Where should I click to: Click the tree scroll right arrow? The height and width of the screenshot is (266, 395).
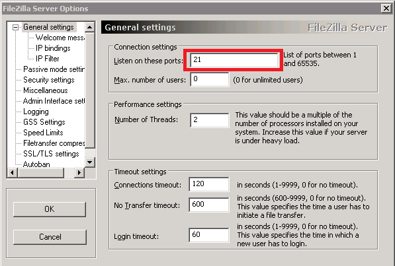click(79, 173)
